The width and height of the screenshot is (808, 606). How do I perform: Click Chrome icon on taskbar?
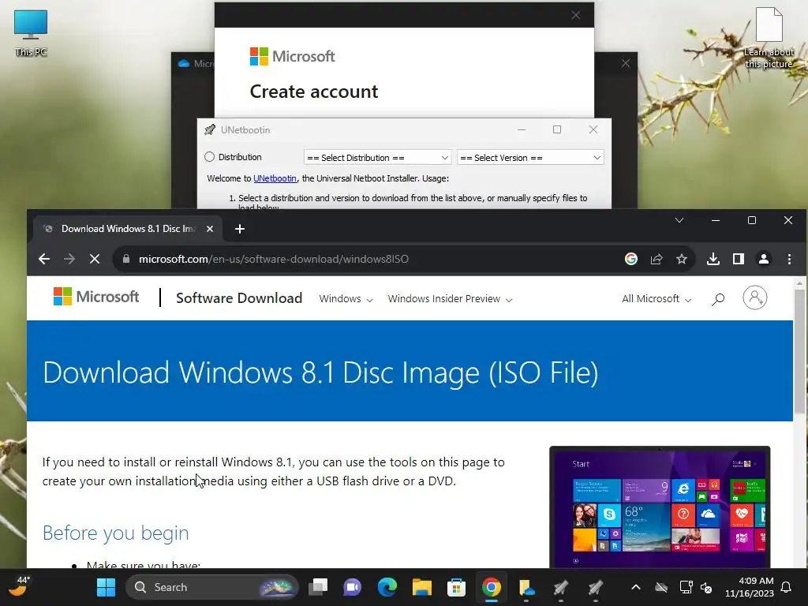tap(491, 587)
